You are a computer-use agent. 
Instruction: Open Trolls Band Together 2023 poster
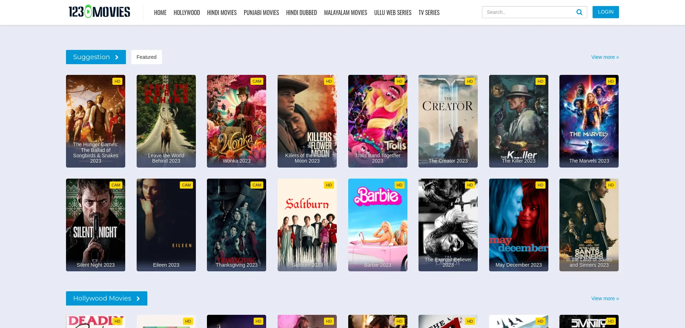[378, 121]
